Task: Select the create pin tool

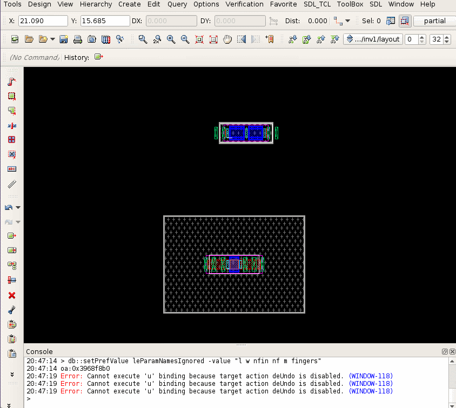Action: (x=12, y=125)
